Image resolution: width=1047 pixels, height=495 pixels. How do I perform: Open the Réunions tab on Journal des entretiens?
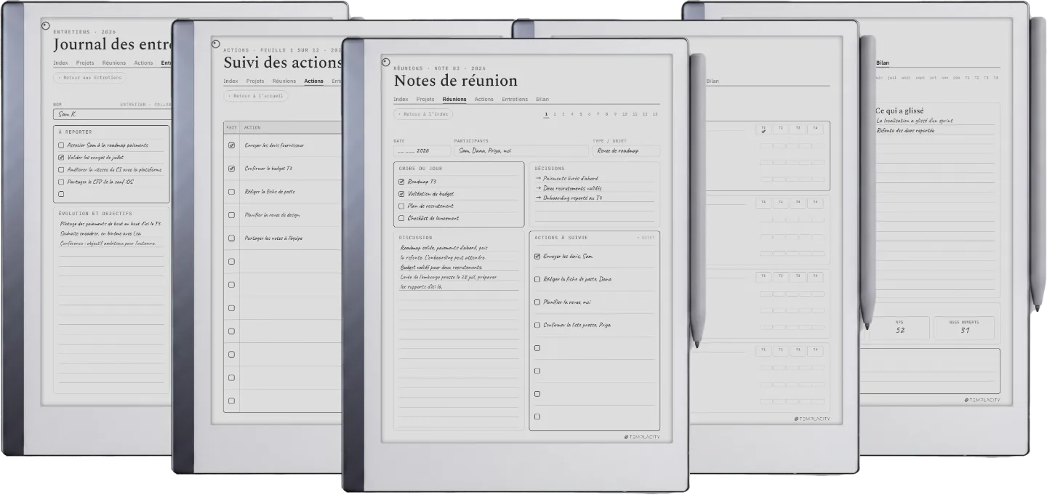click(x=114, y=63)
